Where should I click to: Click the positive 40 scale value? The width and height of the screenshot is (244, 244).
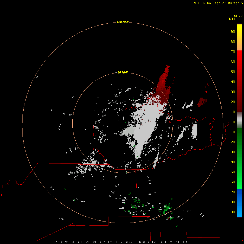(233, 82)
